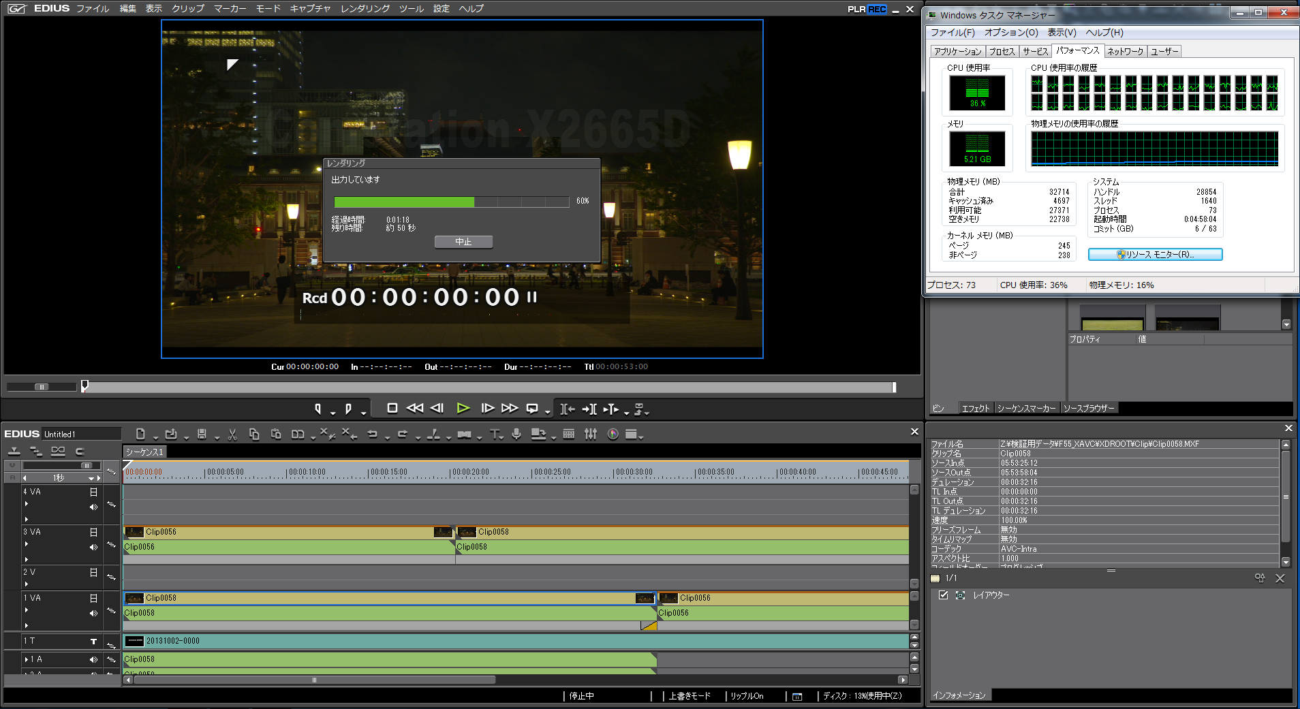Toggle audio mute on track 1 VA
Viewport: 1300px width, 709px height.
93,613
